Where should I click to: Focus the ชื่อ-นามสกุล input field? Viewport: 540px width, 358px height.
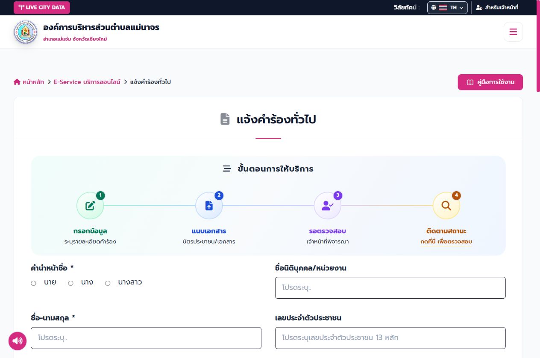point(146,338)
